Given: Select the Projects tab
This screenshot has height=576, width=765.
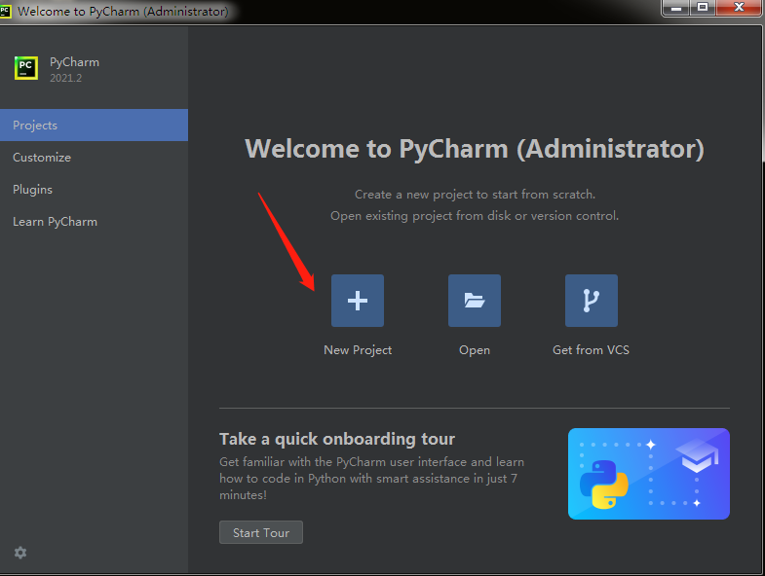Looking at the screenshot, I should (94, 126).
